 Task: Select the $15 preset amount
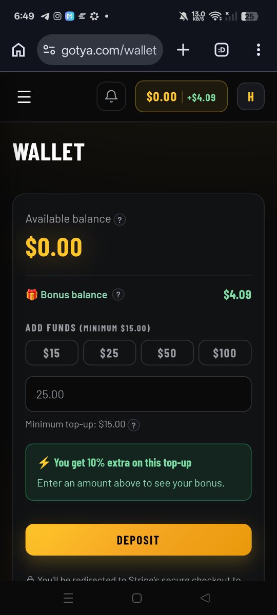(52, 353)
